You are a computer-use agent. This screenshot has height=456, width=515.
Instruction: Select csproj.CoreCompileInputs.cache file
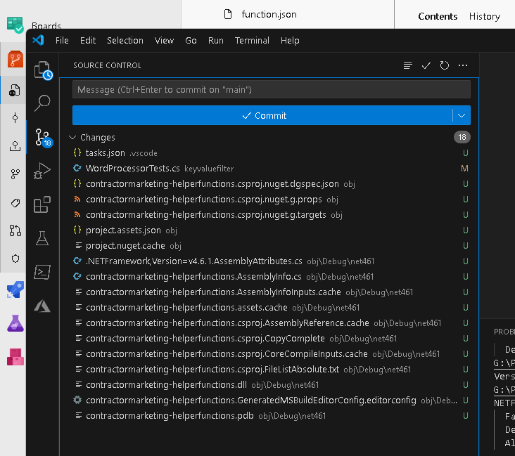click(x=269, y=353)
